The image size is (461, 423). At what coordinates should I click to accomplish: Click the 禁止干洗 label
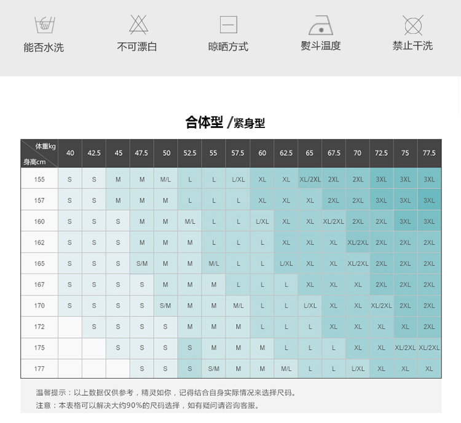[412, 46]
